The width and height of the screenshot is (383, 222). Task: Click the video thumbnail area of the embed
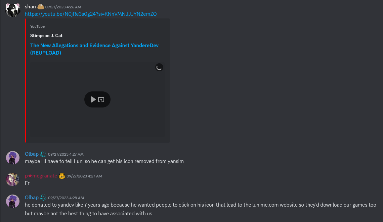[x=97, y=99]
